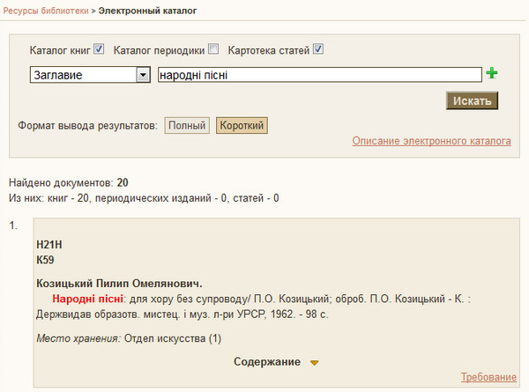The image size is (529, 392).
Task: Click the shelf code К59
Action: [x=45, y=260]
